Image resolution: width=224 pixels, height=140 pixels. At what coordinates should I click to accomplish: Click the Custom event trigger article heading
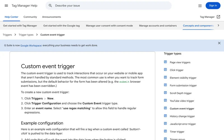[48, 66]
